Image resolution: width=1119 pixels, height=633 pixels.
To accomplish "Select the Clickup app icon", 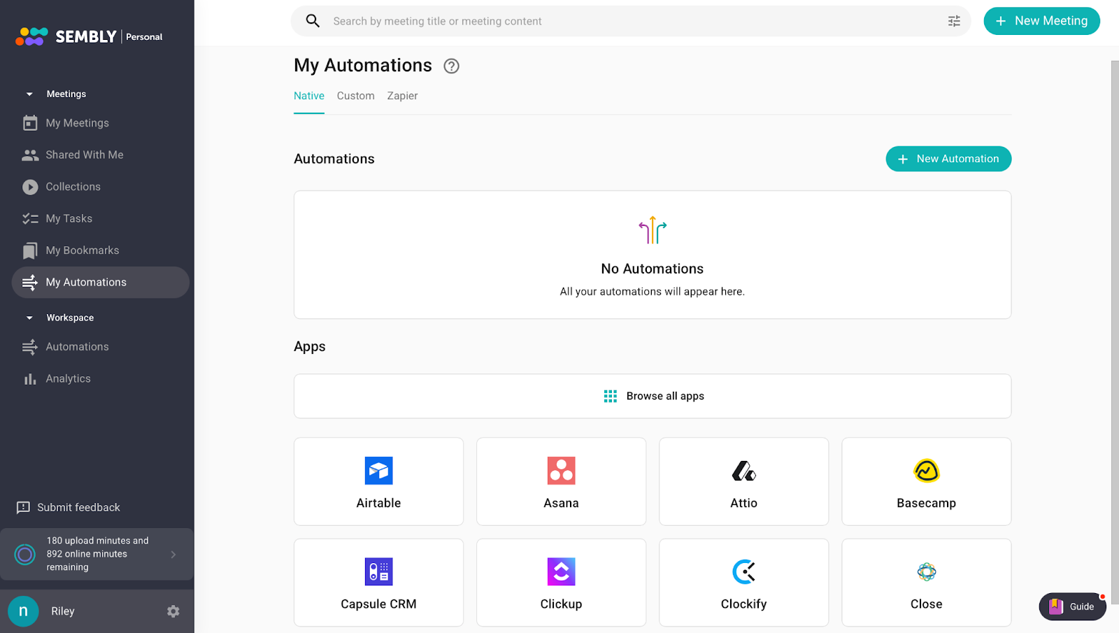I will (x=561, y=571).
